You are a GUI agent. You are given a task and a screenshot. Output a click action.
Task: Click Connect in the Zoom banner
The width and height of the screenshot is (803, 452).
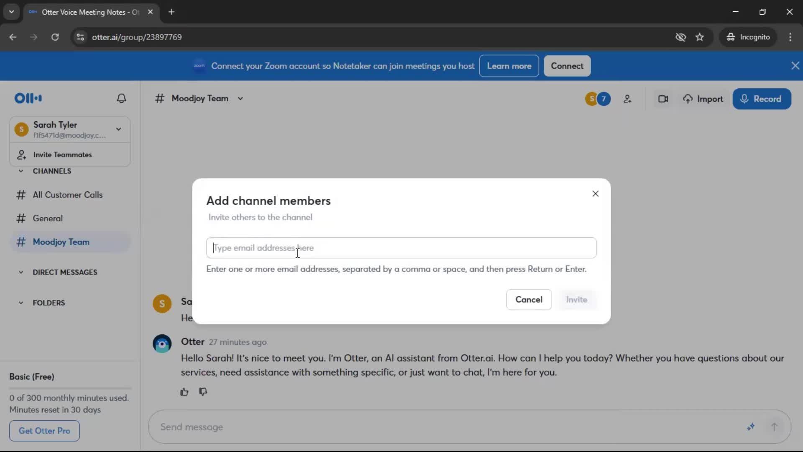(567, 66)
